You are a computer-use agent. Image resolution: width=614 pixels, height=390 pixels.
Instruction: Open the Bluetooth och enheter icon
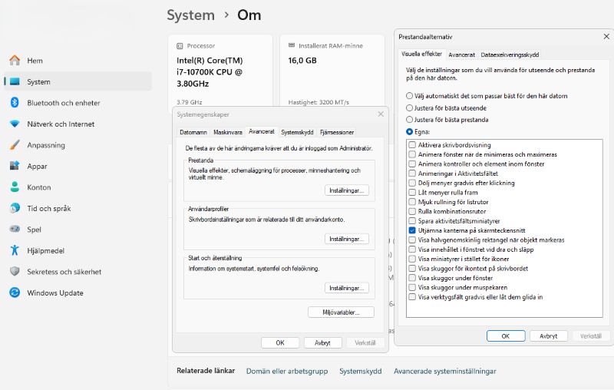(15, 103)
